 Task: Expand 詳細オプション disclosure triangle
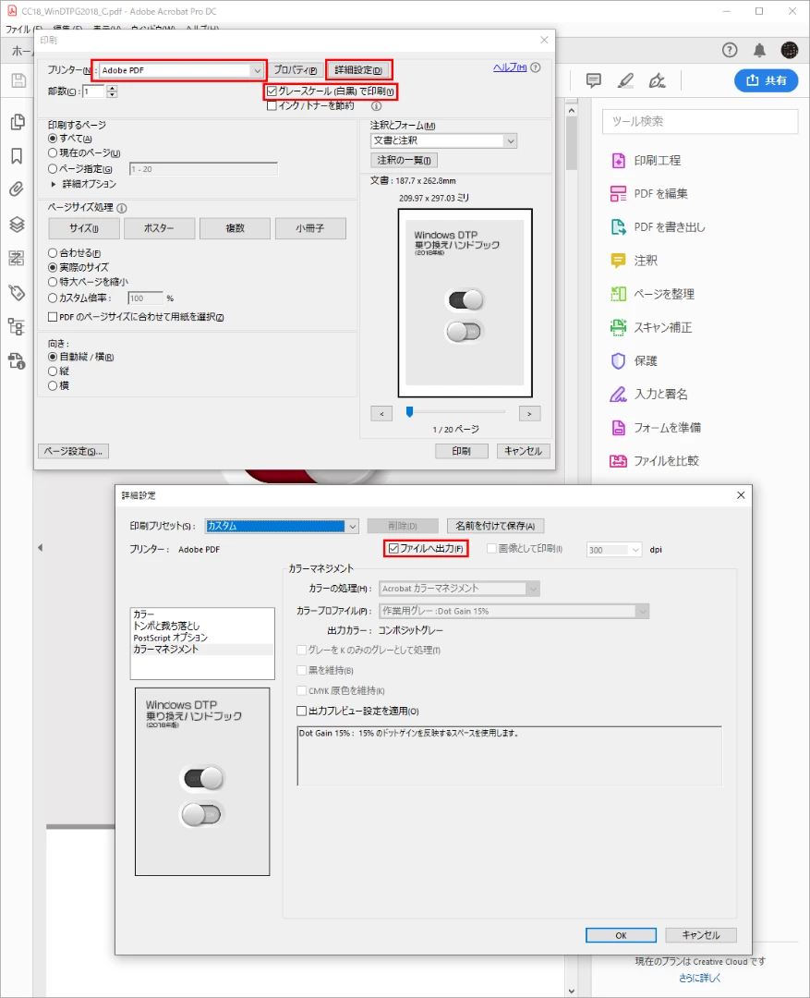click(54, 184)
